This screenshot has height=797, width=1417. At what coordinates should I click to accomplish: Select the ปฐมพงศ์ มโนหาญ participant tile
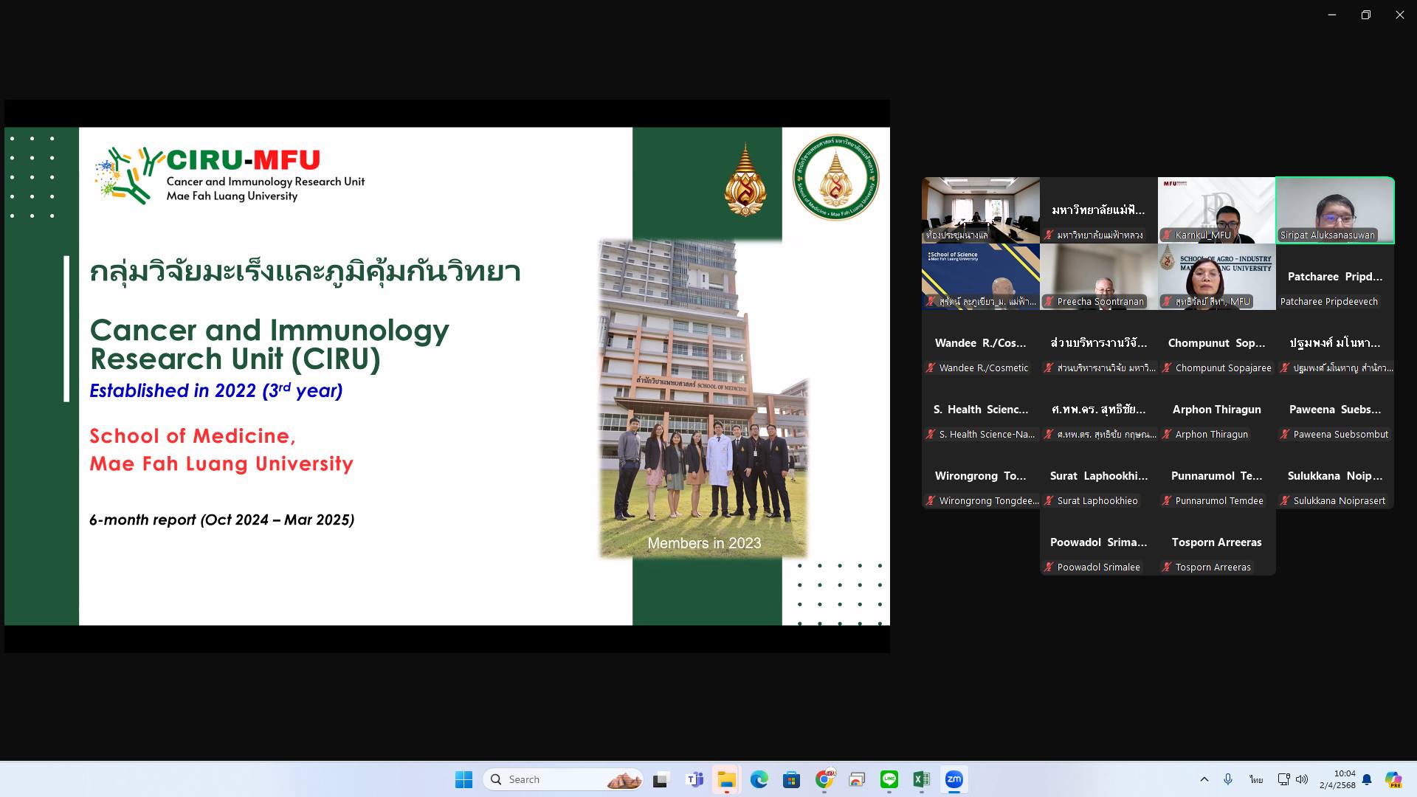pos(1335,343)
